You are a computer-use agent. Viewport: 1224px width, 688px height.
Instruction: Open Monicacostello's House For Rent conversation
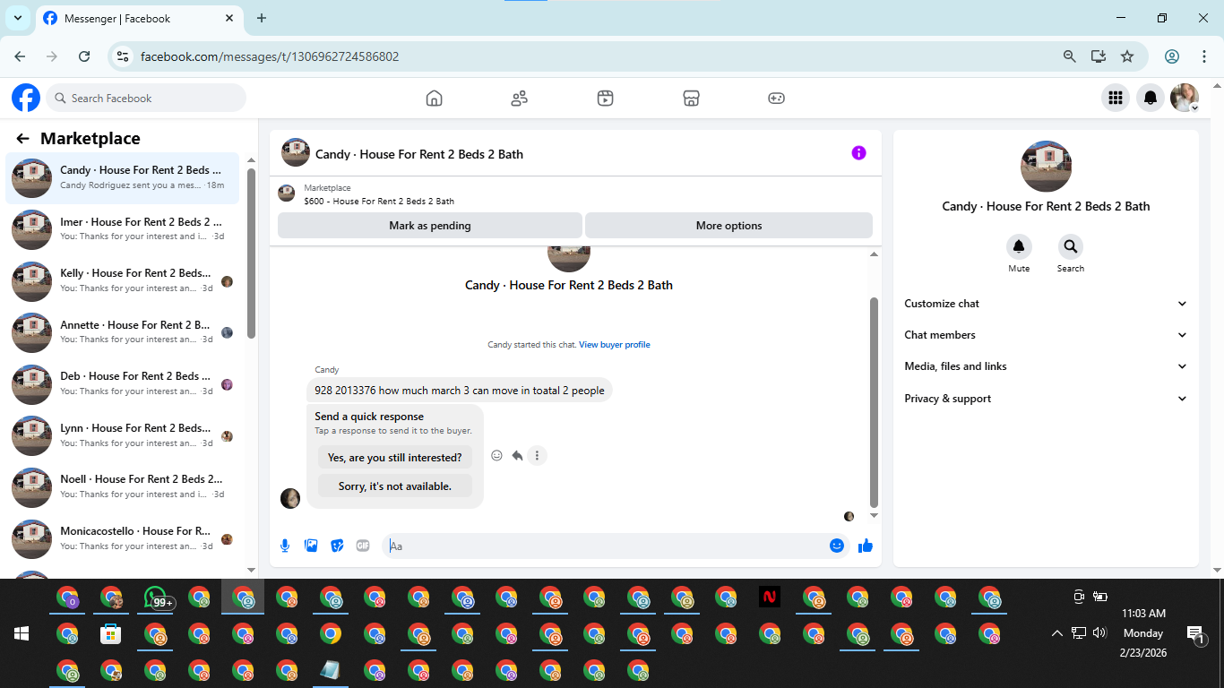pos(123,538)
